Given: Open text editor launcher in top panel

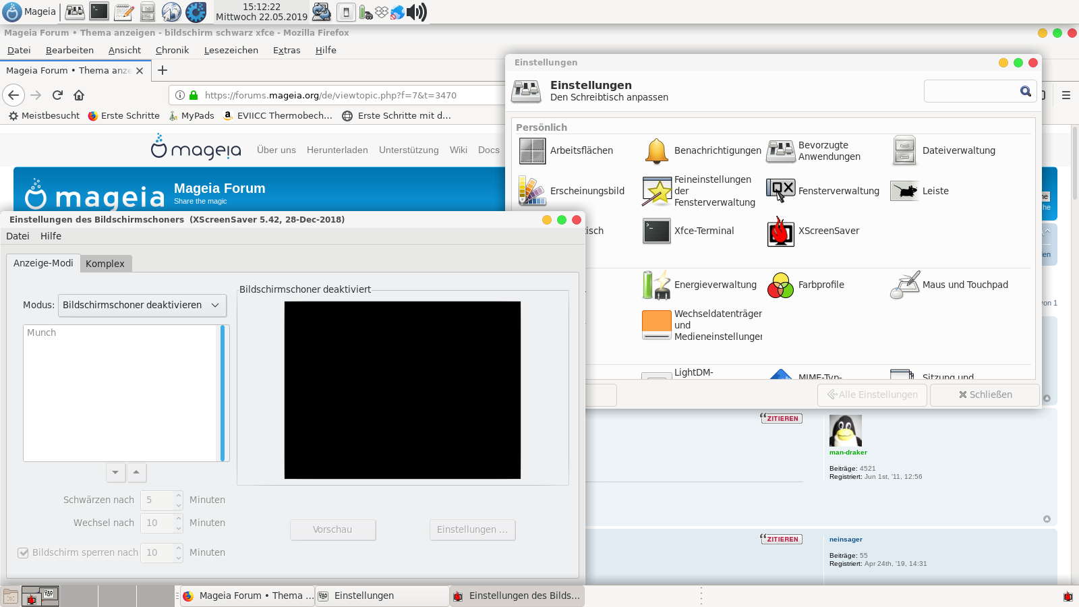Looking at the screenshot, I should [123, 11].
